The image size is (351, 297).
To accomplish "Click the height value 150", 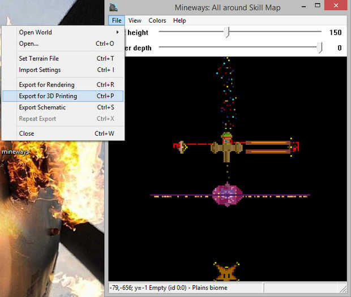I will pyautogui.click(x=335, y=32).
